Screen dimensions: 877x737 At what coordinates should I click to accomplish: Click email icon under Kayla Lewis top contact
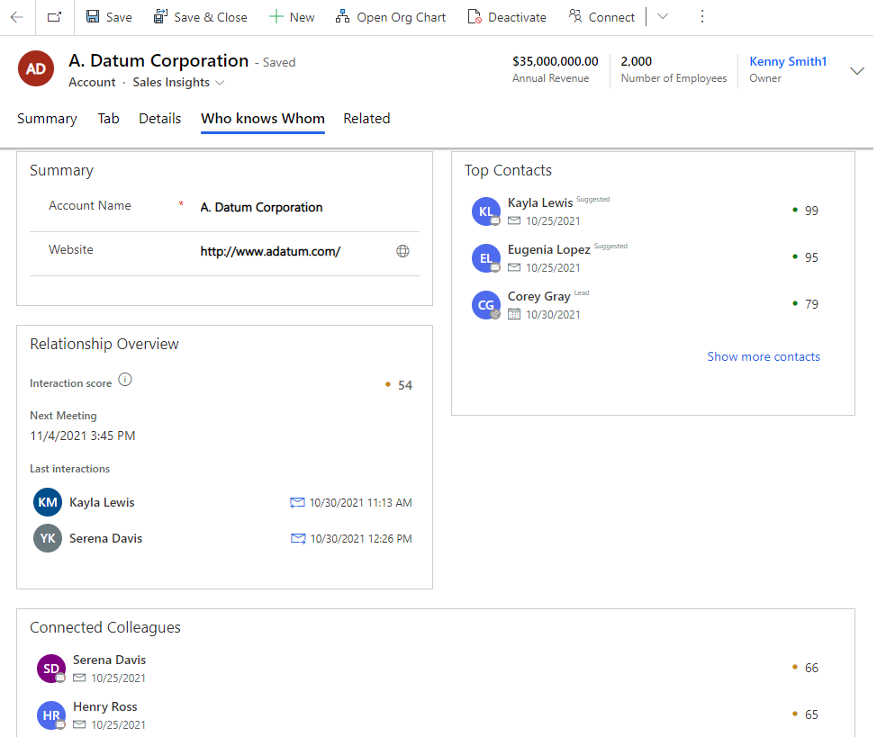point(514,220)
